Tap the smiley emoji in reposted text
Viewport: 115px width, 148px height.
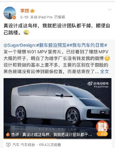click(x=107, y=58)
